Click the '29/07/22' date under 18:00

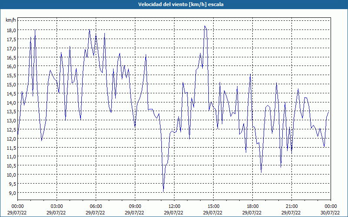click(252, 213)
